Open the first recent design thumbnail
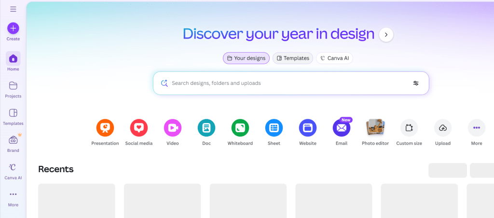This screenshot has height=218, width=494. (x=77, y=201)
